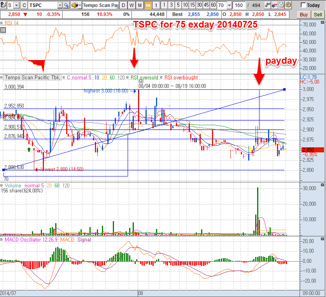The image size is (326, 297).
Task: Click the Tempo Scan Pacific name field
Action: pos(101,5)
